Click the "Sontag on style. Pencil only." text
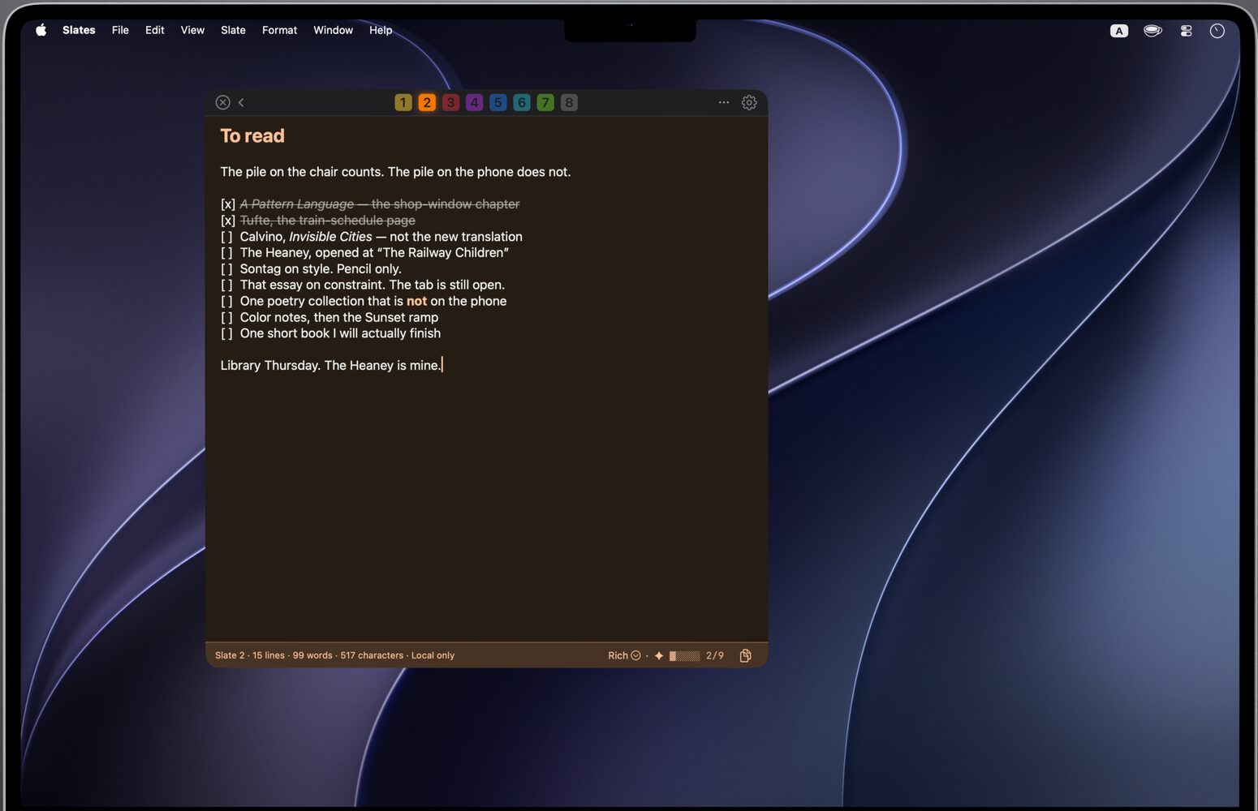Screen dimensions: 1258x811 point(321,269)
